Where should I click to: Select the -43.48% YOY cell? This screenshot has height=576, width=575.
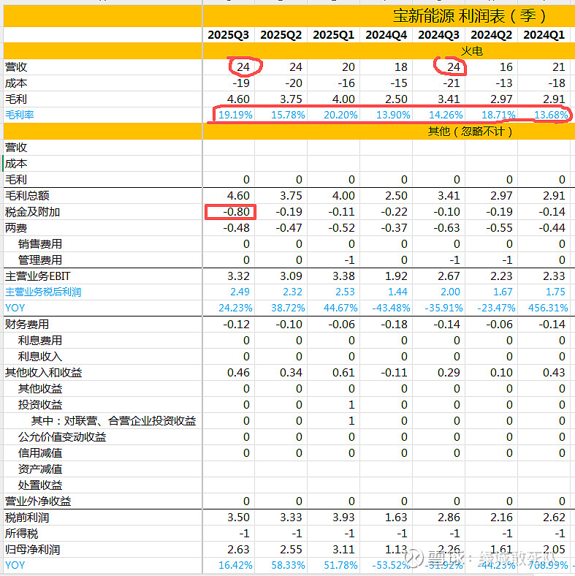(391, 308)
